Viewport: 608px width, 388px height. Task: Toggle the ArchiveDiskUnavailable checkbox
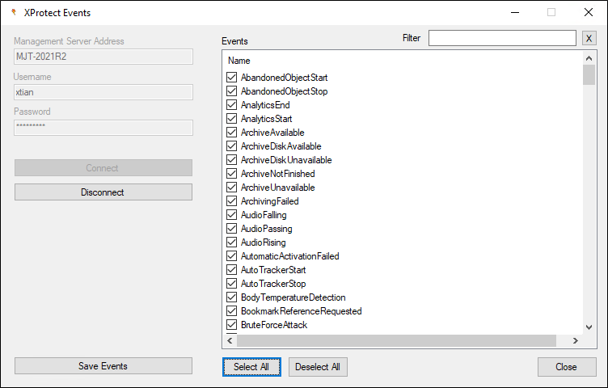click(231, 160)
